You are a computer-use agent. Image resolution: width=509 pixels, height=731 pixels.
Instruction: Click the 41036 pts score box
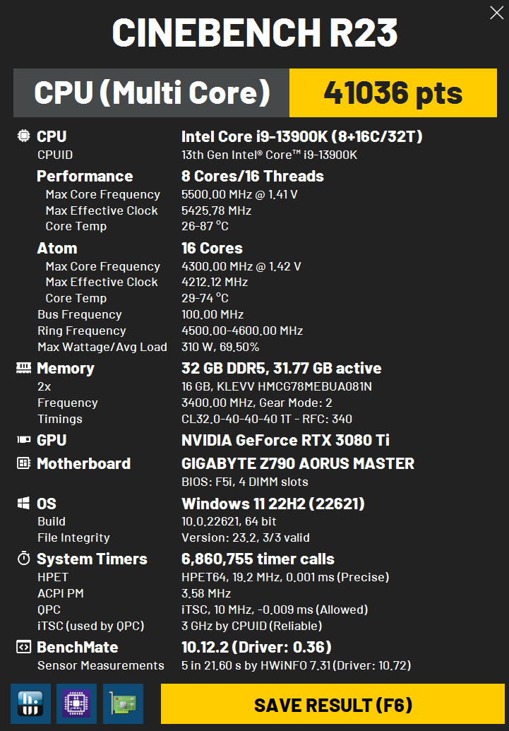pos(393,93)
